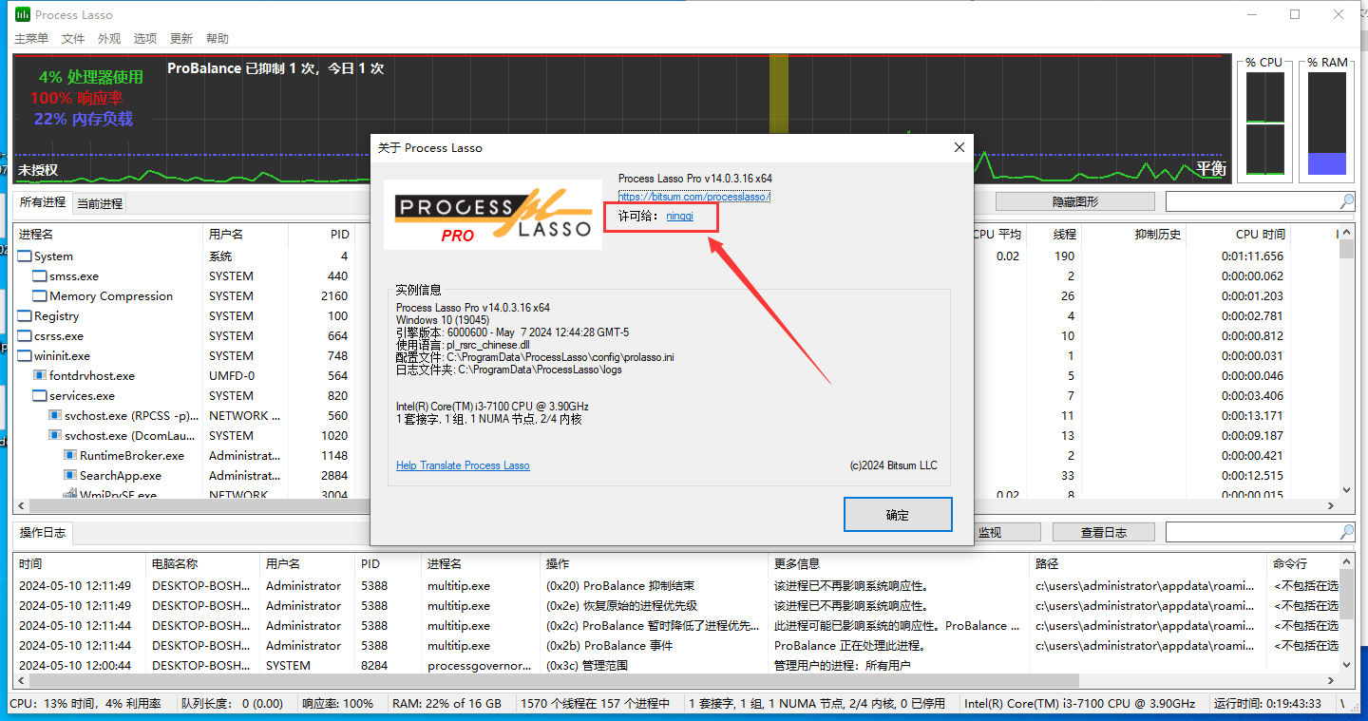This screenshot has width=1368, height=721.
Task: Switch to the 当前进程 tab
Action: [x=101, y=202]
